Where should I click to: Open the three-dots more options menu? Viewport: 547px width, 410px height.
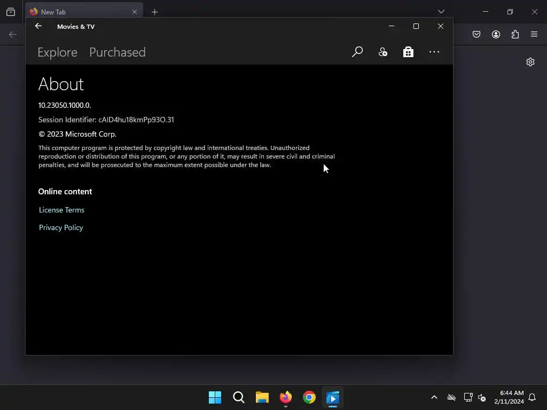434,52
